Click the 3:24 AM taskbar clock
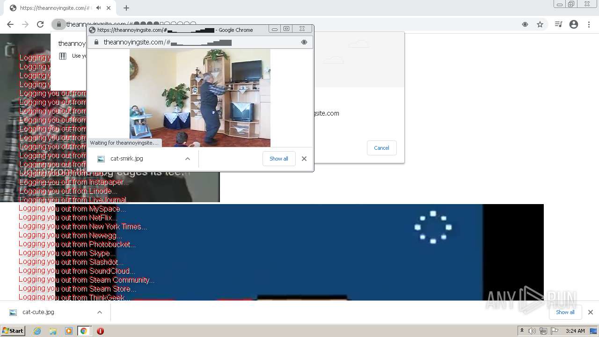The width and height of the screenshot is (599, 337). [575, 331]
